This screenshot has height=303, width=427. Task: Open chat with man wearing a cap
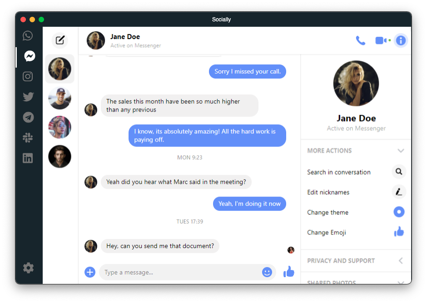click(60, 98)
